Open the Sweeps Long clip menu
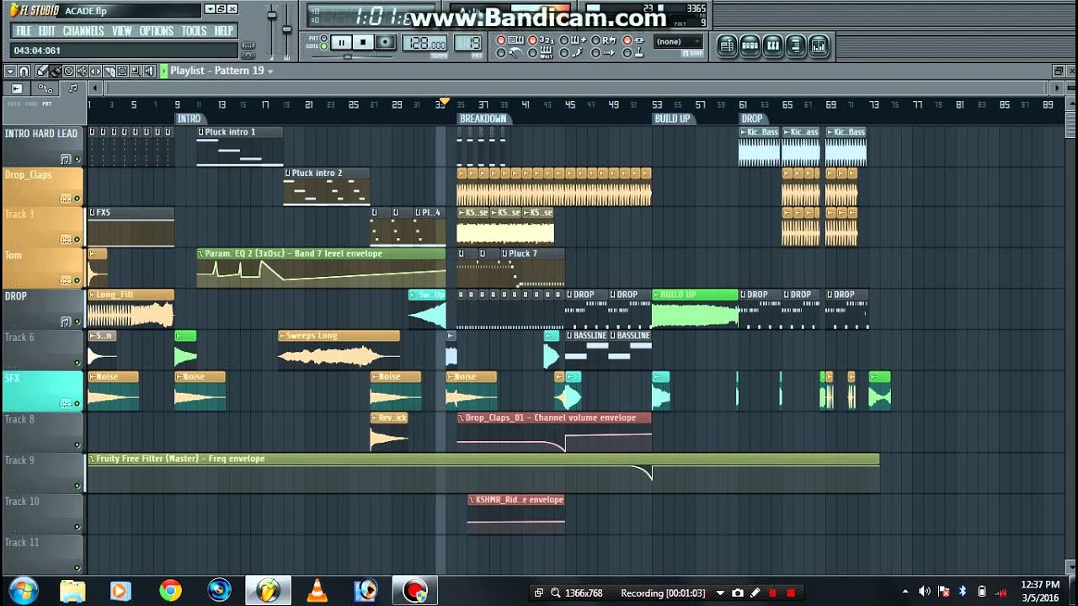 [283, 336]
